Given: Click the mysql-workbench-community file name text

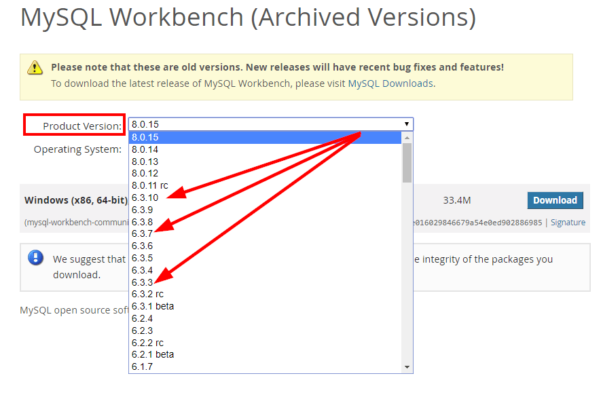Looking at the screenshot, I should point(77,223).
